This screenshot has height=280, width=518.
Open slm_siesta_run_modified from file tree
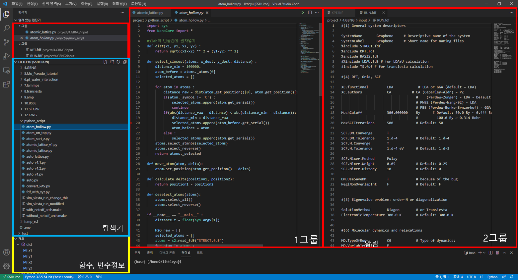coord(45,204)
